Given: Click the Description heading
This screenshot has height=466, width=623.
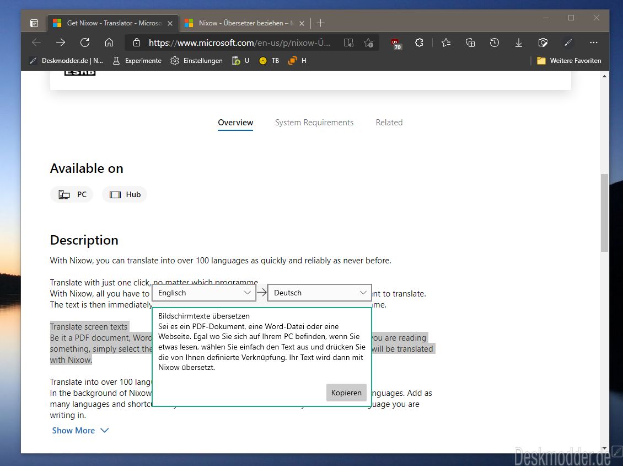Looking at the screenshot, I should point(84,240).
